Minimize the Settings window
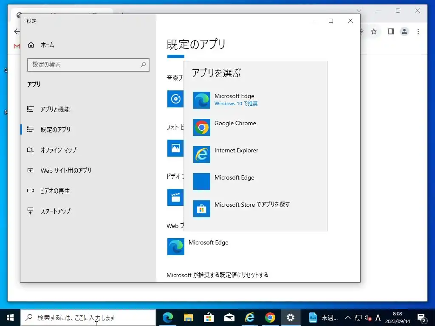 311,21
